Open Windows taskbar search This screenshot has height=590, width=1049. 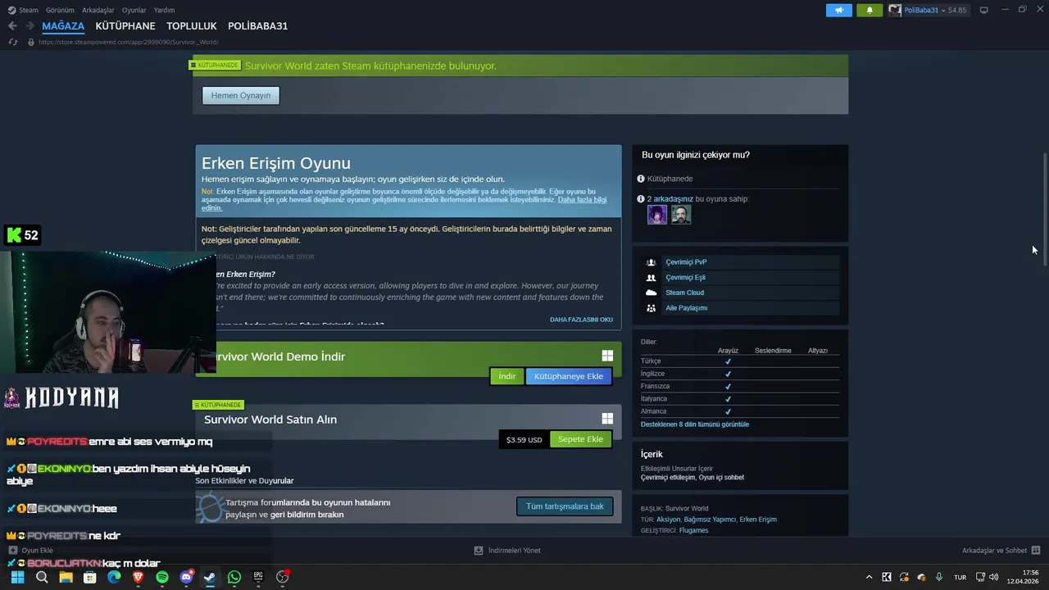coord(42,577)
